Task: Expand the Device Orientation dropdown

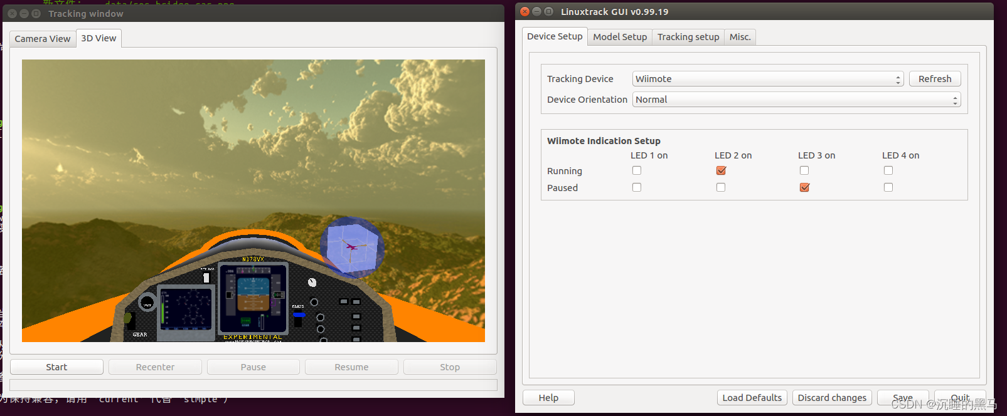Action: [x=796, y=100]
